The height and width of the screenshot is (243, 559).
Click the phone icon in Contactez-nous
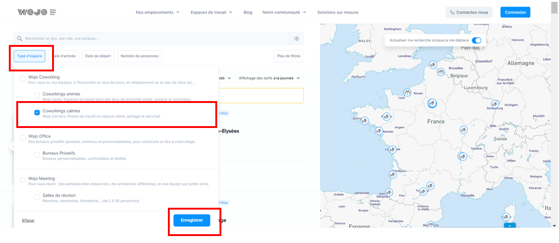pos(452,13)
